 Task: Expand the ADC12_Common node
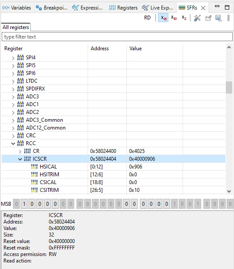pos(13,128)
